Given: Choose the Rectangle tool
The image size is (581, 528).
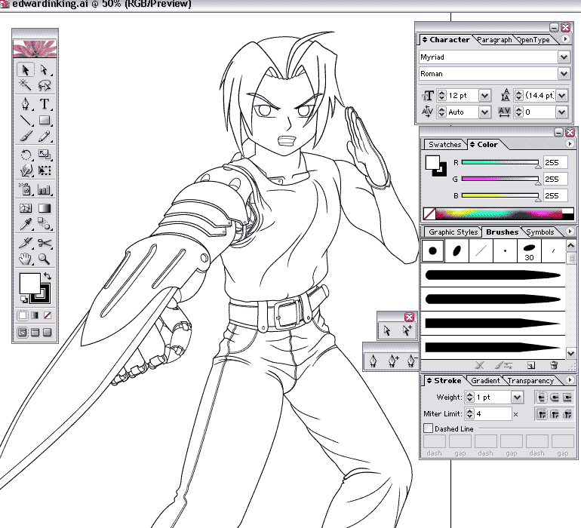Looking at the screenshot, I should pos(45,120).
